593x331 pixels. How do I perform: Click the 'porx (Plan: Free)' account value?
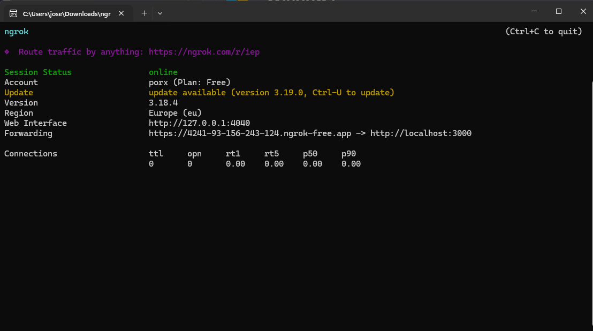click(189, 82)
